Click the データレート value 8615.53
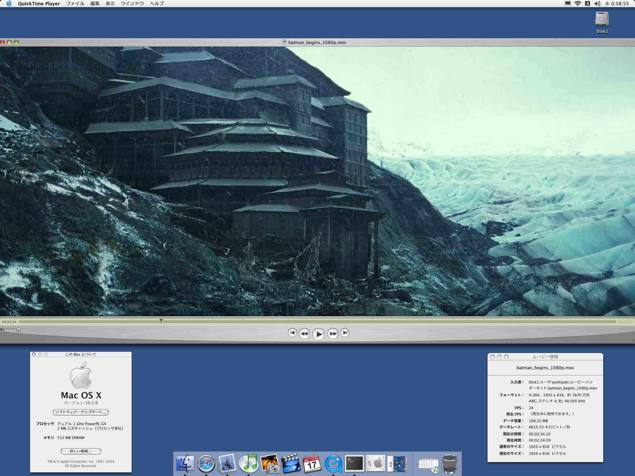This screenshot has width=635, height=476. (549, 427)
